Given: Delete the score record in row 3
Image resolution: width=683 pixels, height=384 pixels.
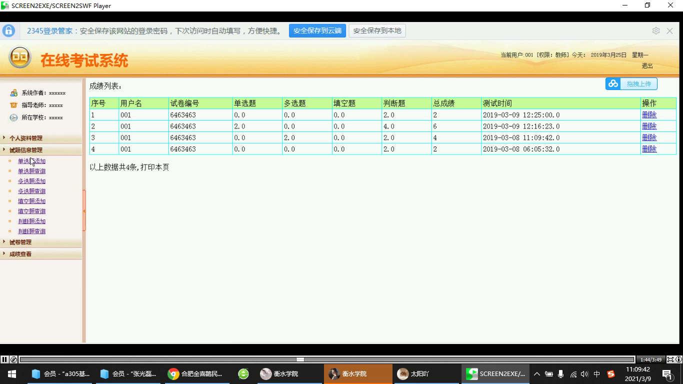Looking at the screenshot, I should point(649,137).
